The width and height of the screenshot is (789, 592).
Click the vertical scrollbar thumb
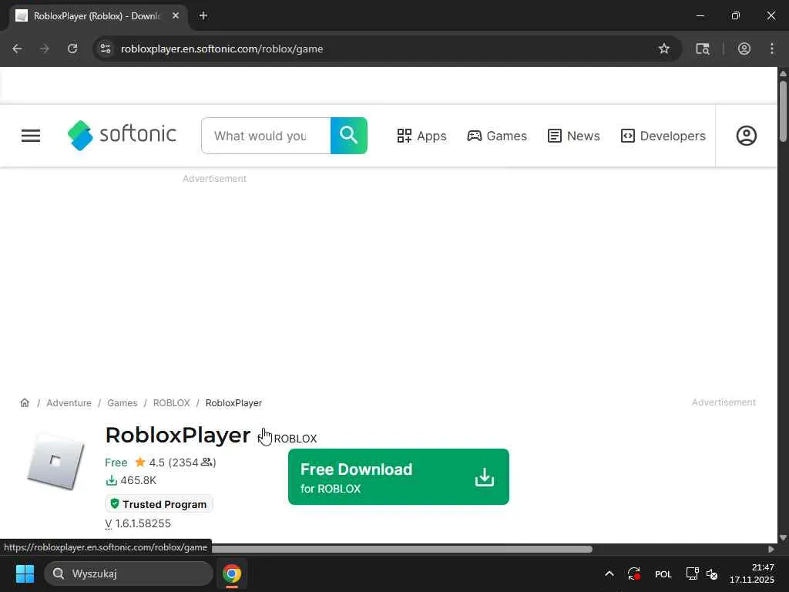[x=783, y=111]
